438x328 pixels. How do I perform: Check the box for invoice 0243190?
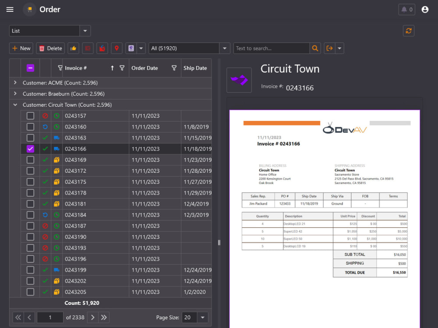click(x=31, y=237)
